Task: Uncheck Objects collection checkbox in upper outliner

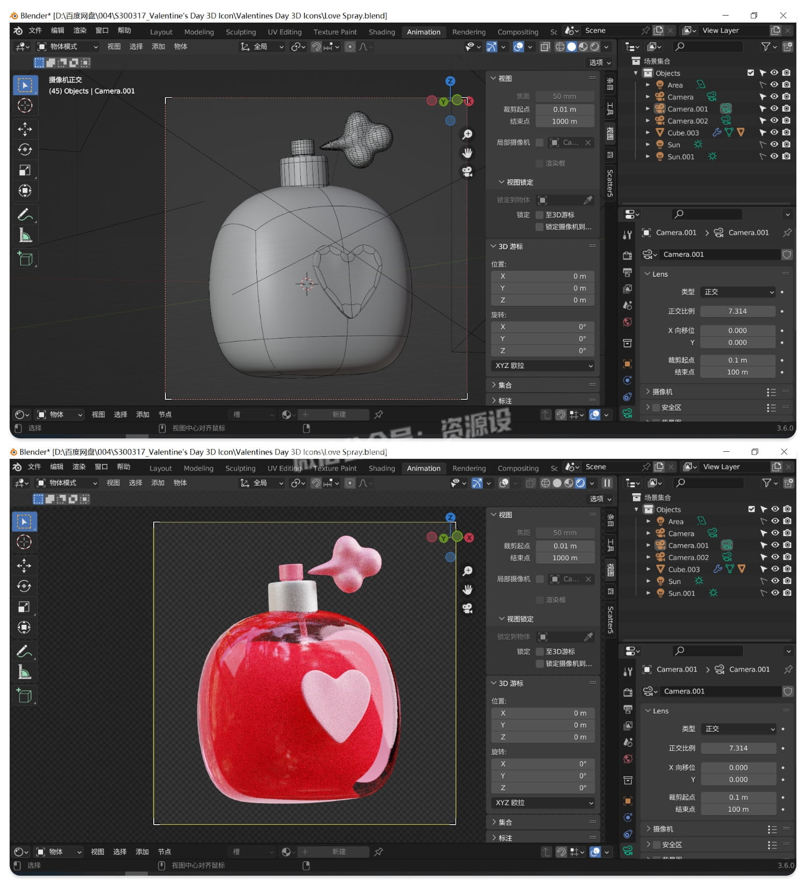Action: 751,73
